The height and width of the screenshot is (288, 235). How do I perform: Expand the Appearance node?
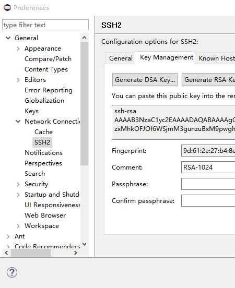click(18, 49)
